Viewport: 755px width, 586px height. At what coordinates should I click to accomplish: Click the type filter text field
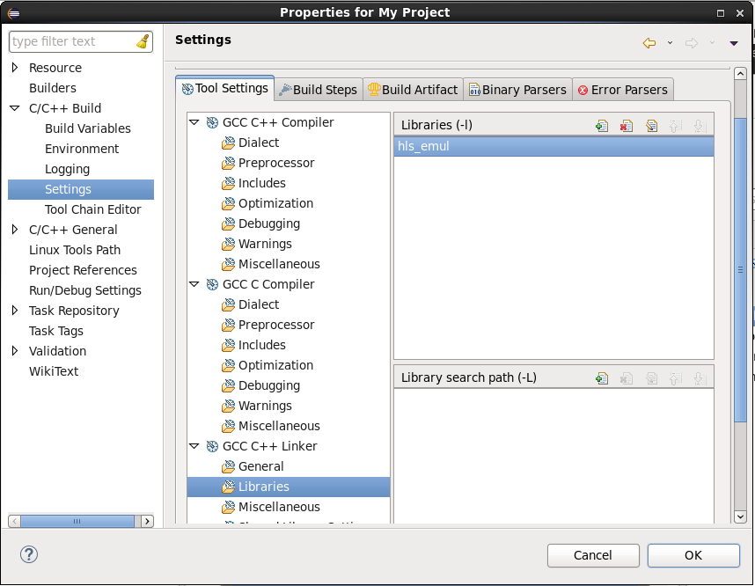[72, 41]
